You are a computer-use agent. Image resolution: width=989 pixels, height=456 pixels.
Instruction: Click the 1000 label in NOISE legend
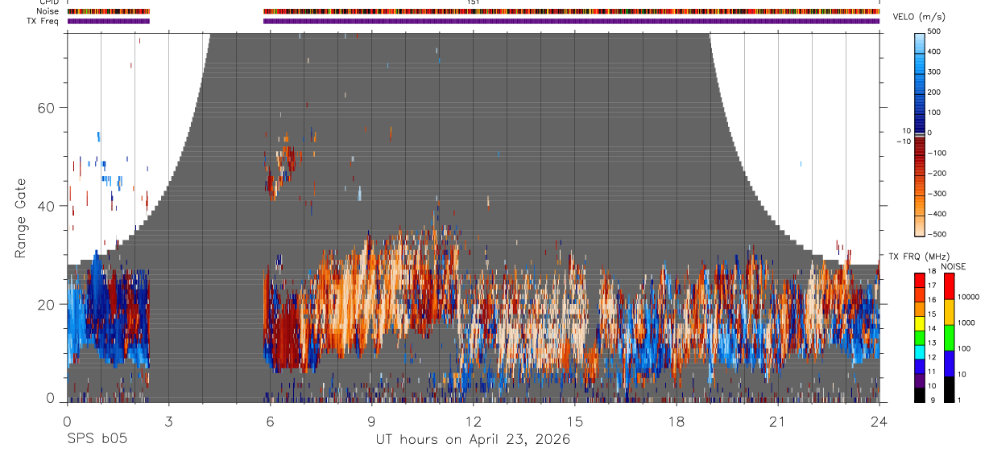point(966,323)
